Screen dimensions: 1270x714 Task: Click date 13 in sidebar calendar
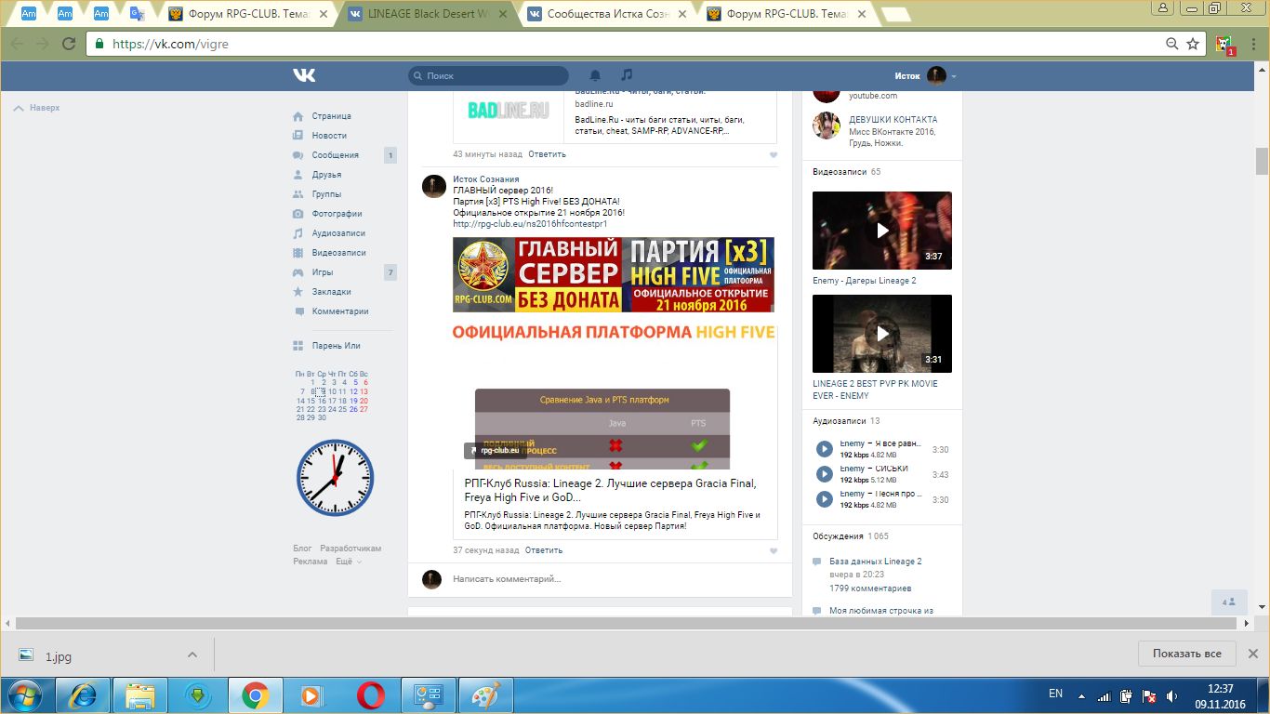coord(364,391)
